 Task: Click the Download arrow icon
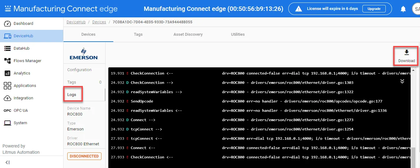[406, 52]
